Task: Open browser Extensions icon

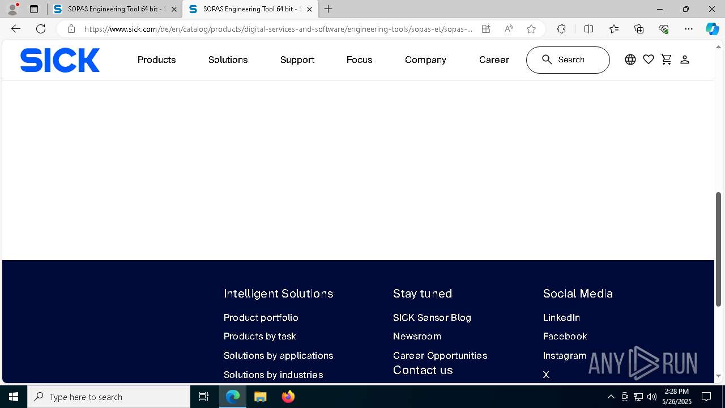Action: (561, 29)
